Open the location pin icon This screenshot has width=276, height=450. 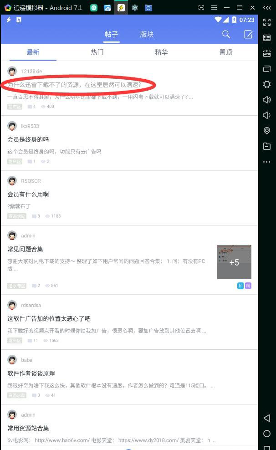pos(267,131)
